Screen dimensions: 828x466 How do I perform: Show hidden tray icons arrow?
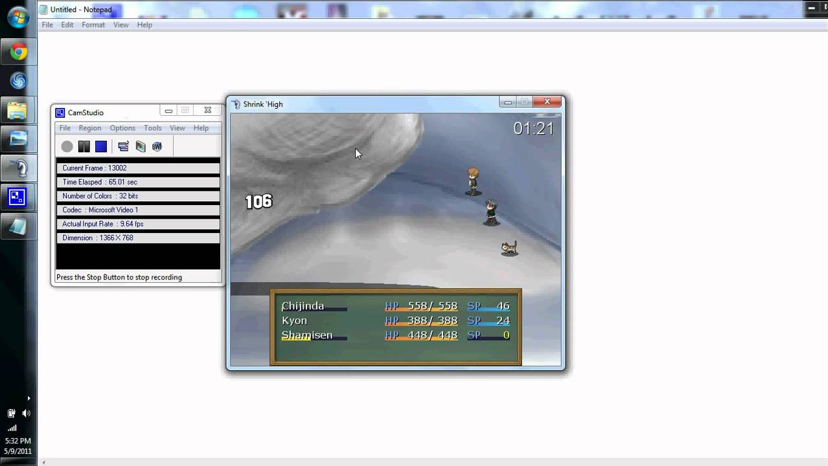[28, 399]
